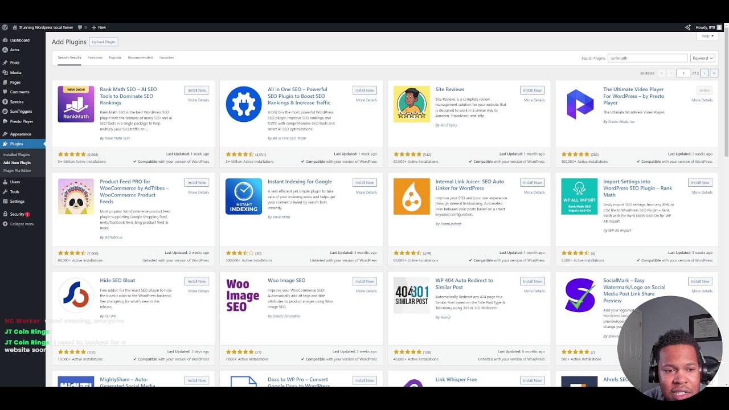Install Product Feed PRO for WooCommerce
729x410 pixels.
(x=197, y=182)
